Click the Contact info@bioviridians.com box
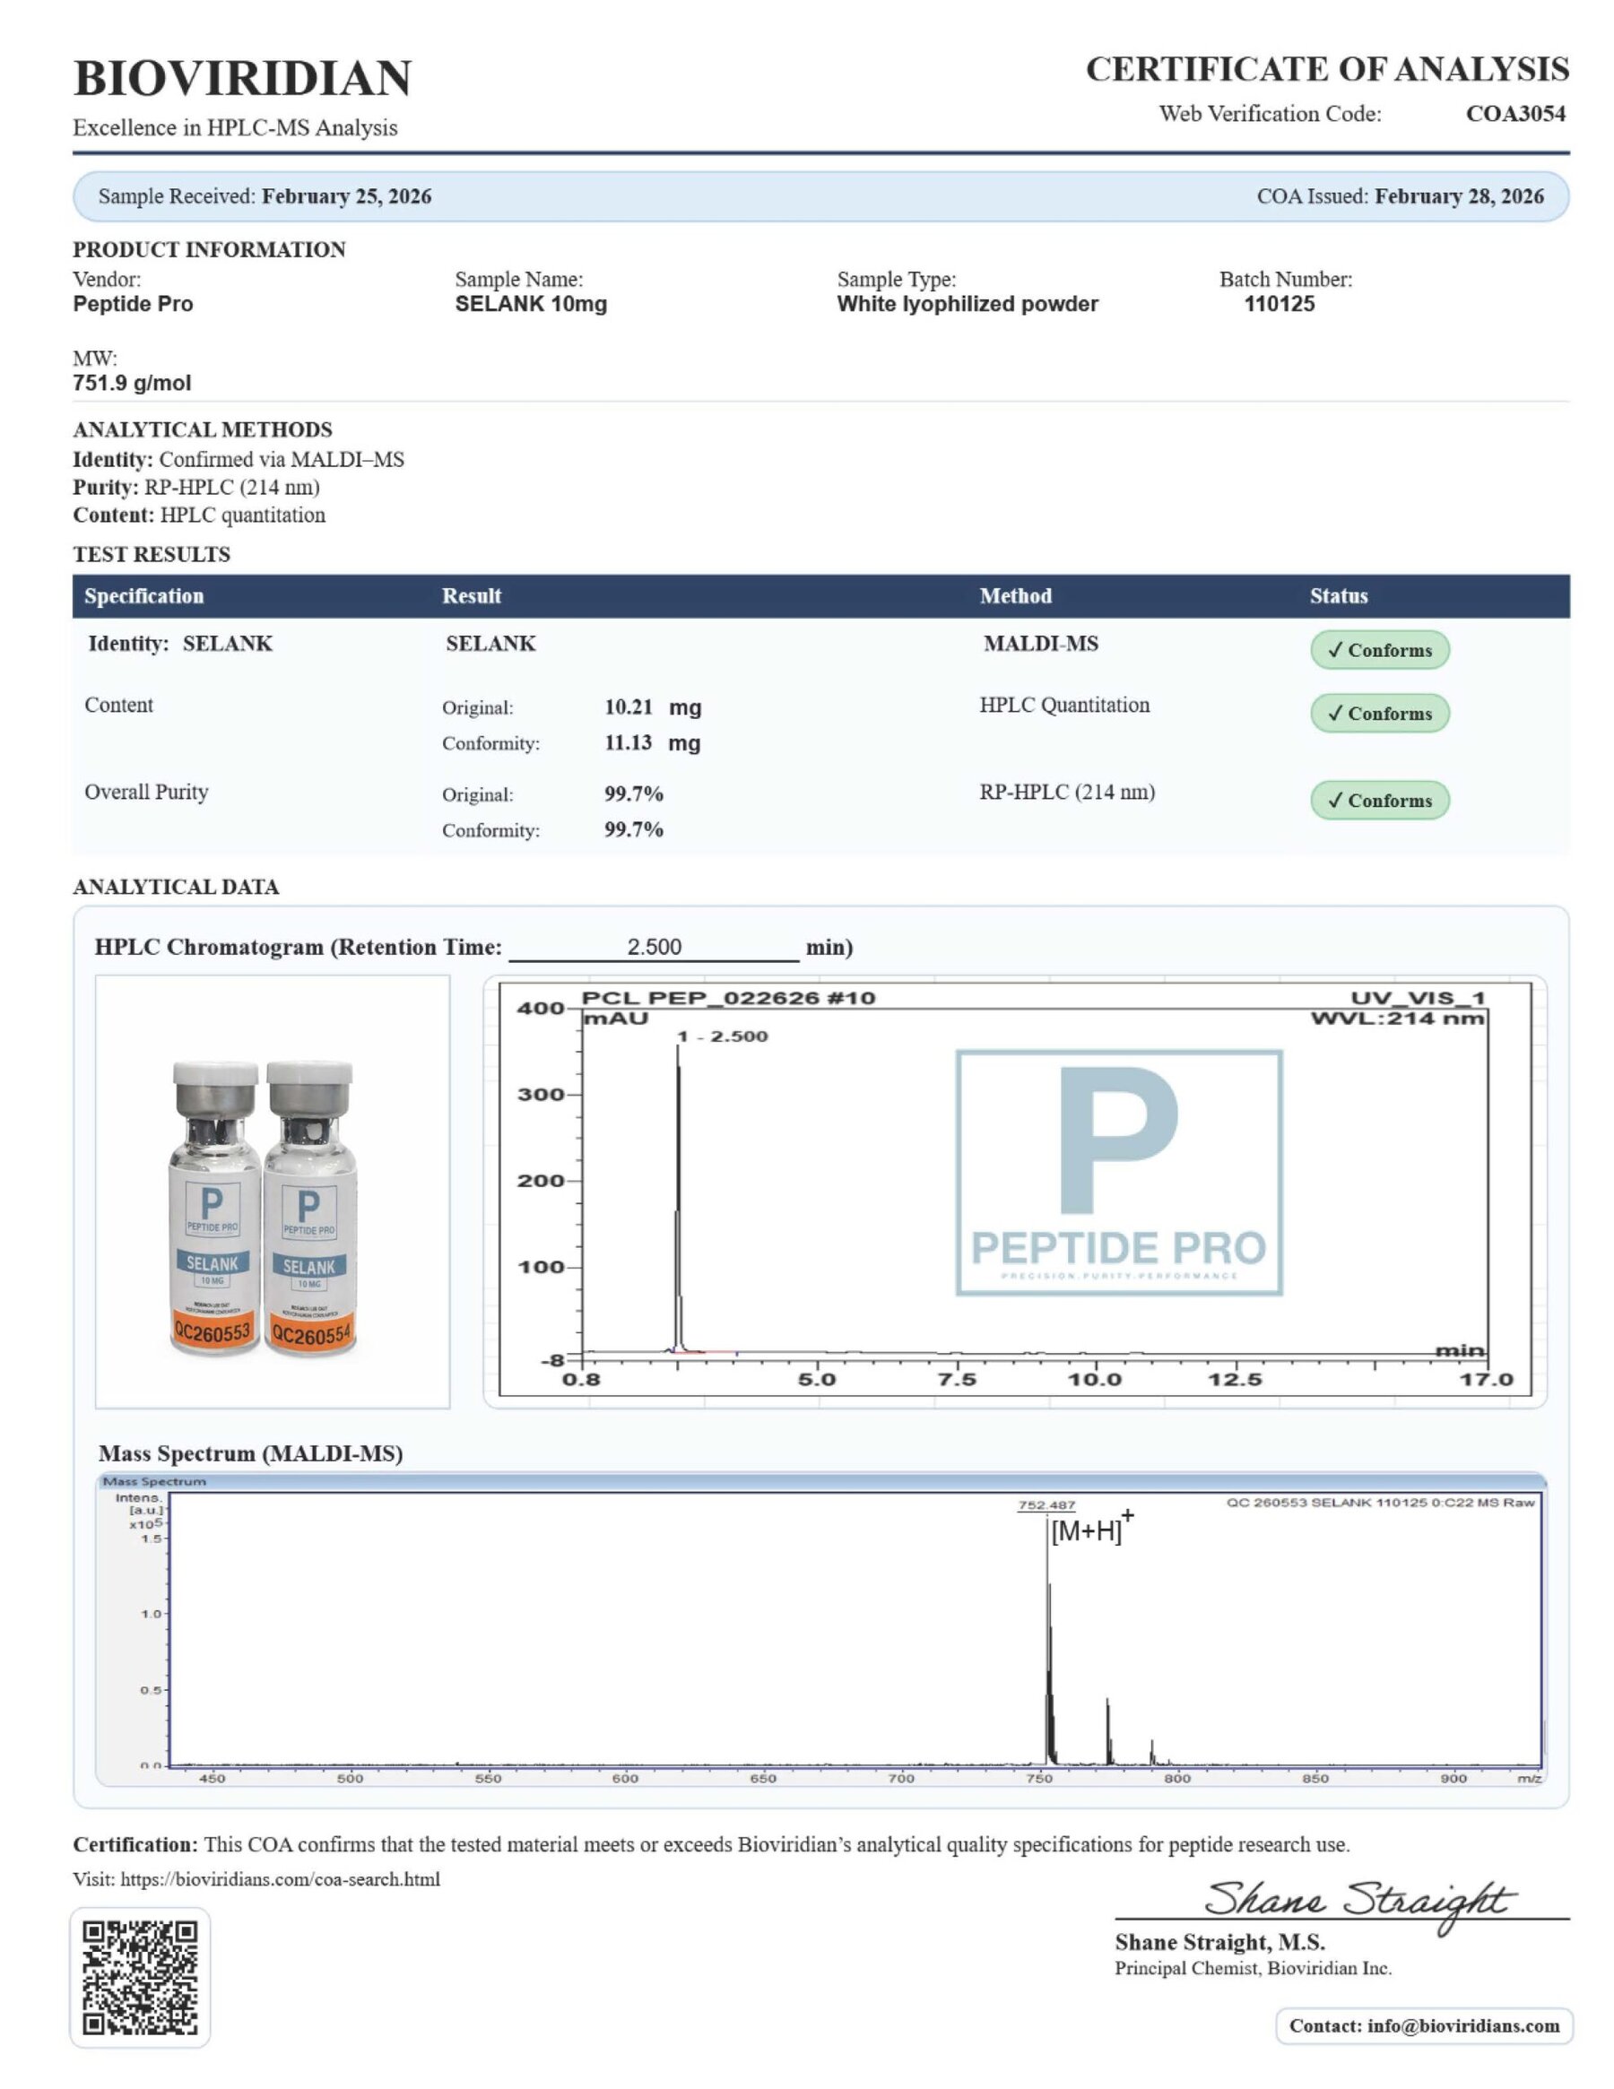The height and width of the screenshot is (2089, 1614). (x=1424, y=2026)
